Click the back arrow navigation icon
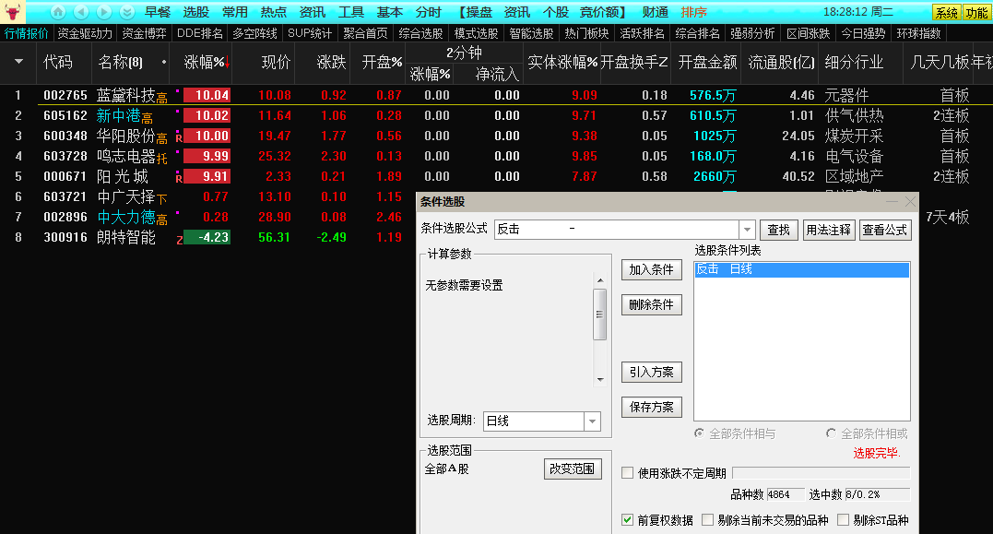The width and height of the screenshot is (993, 534). pos(81,12)
